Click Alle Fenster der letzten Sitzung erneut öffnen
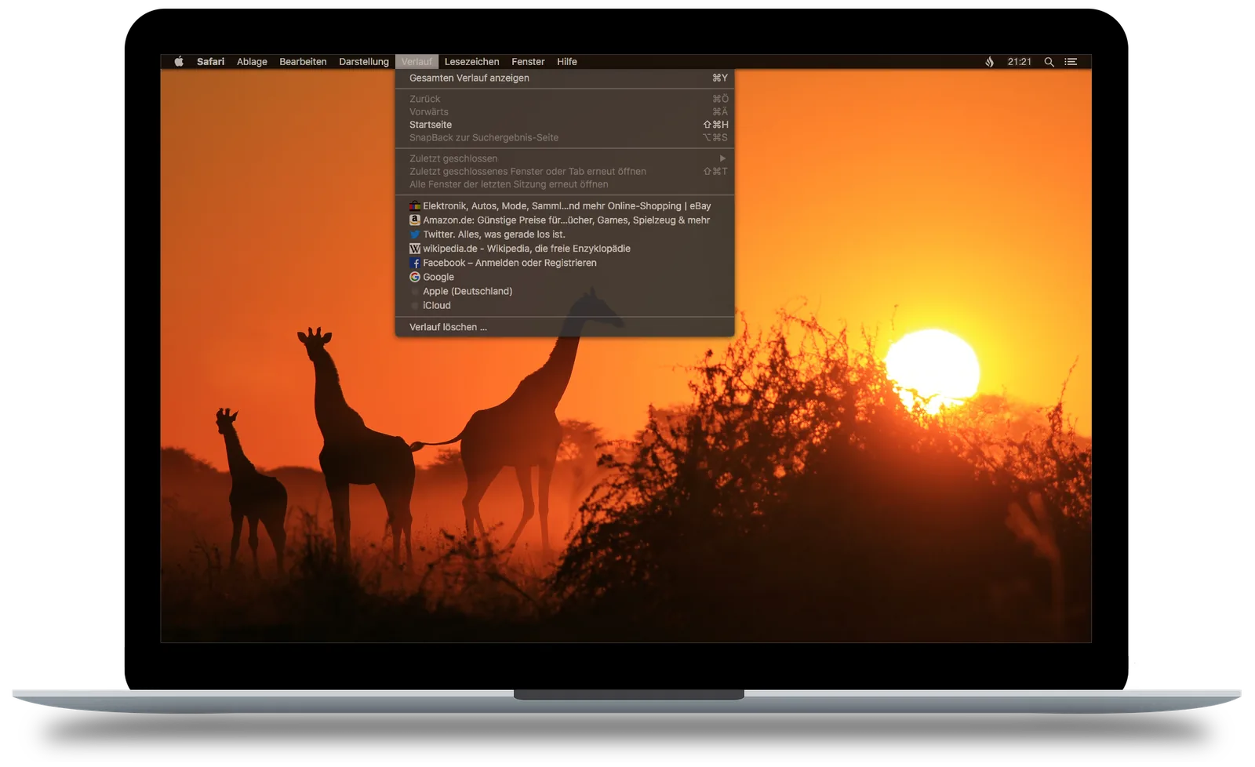 pos(565,184)
